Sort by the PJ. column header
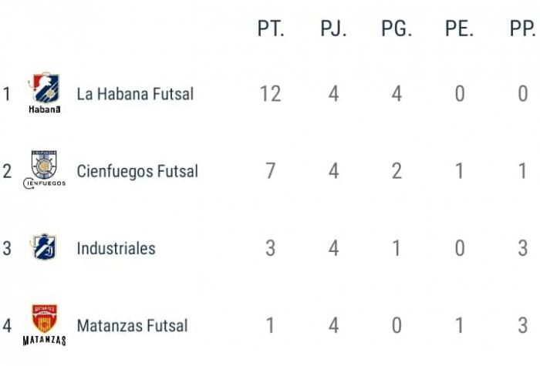Viewport: 540px width, 366px height. [333, 29]
